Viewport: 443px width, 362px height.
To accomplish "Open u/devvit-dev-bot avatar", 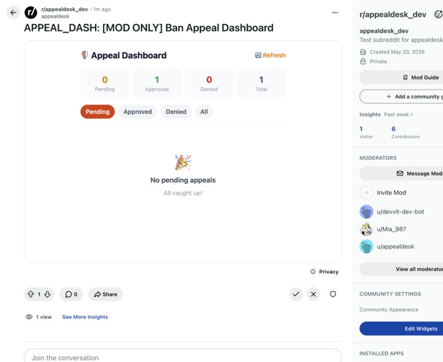I will (366, 212).
